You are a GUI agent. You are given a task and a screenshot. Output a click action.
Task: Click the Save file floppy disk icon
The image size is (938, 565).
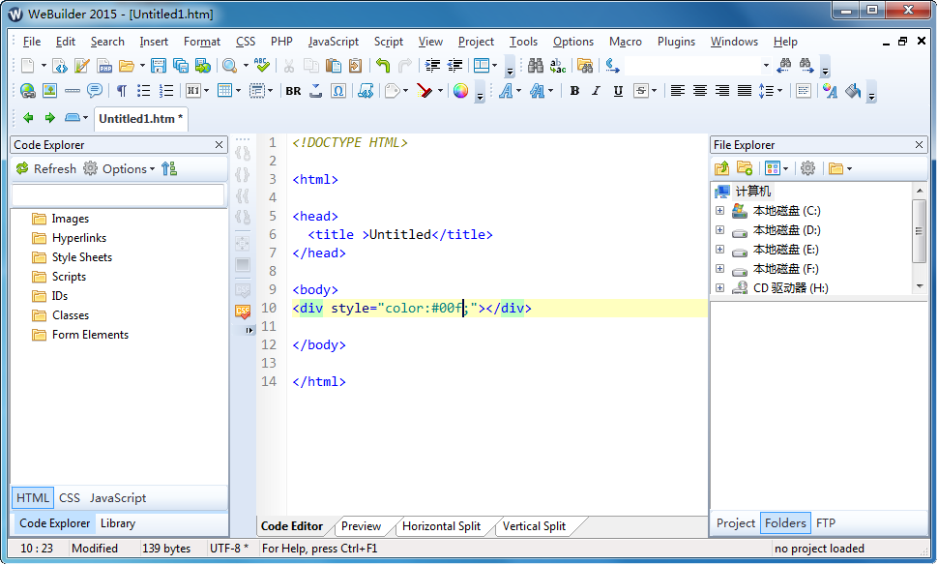tap(159, 66)
